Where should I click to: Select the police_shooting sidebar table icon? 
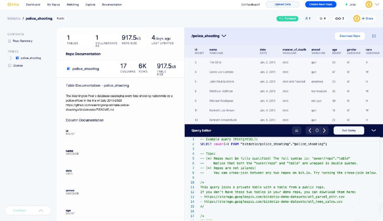pyautogui.click(x=17, y=58)
